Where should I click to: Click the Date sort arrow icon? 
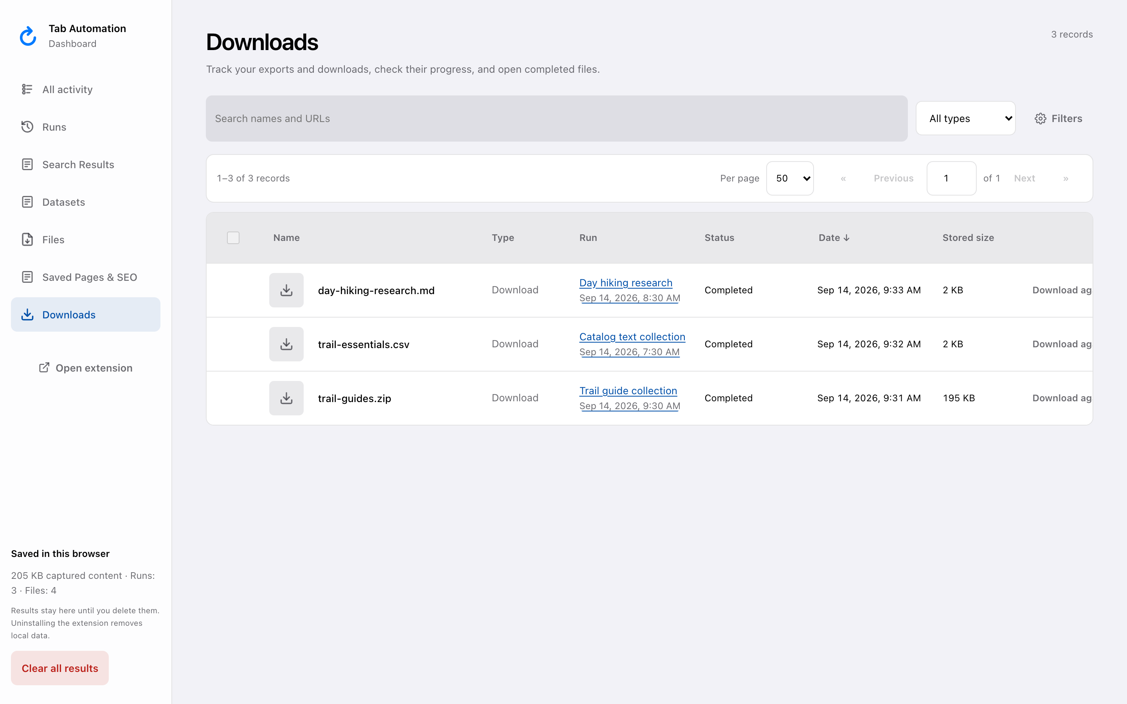847,238
